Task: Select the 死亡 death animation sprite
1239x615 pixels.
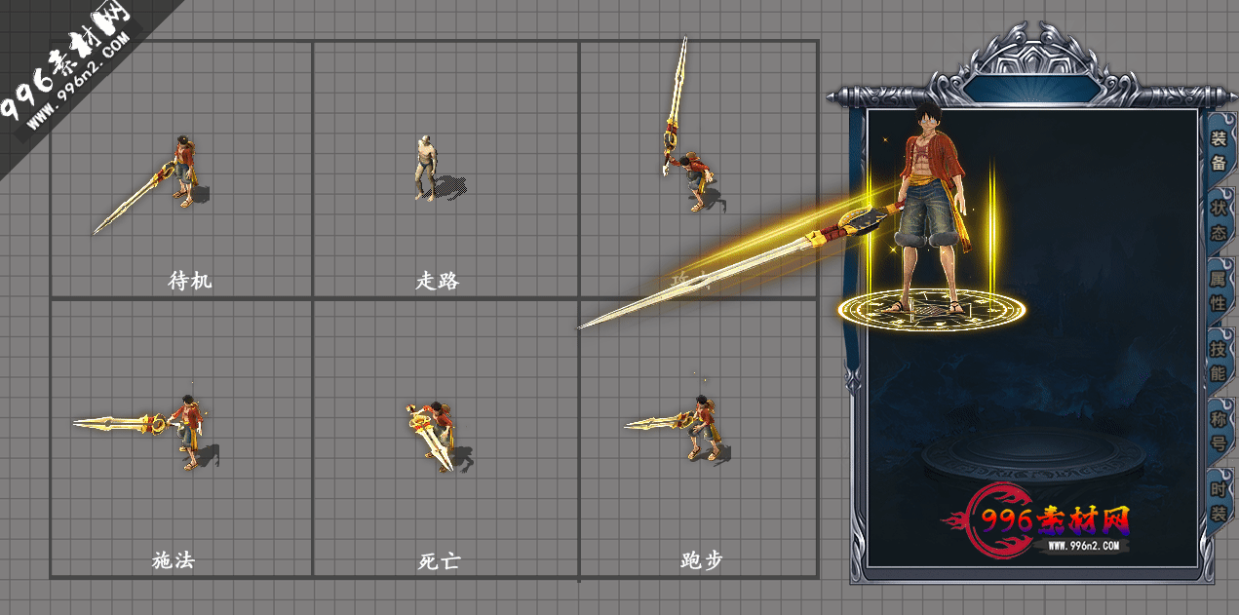Action: [x=438, y=436]
